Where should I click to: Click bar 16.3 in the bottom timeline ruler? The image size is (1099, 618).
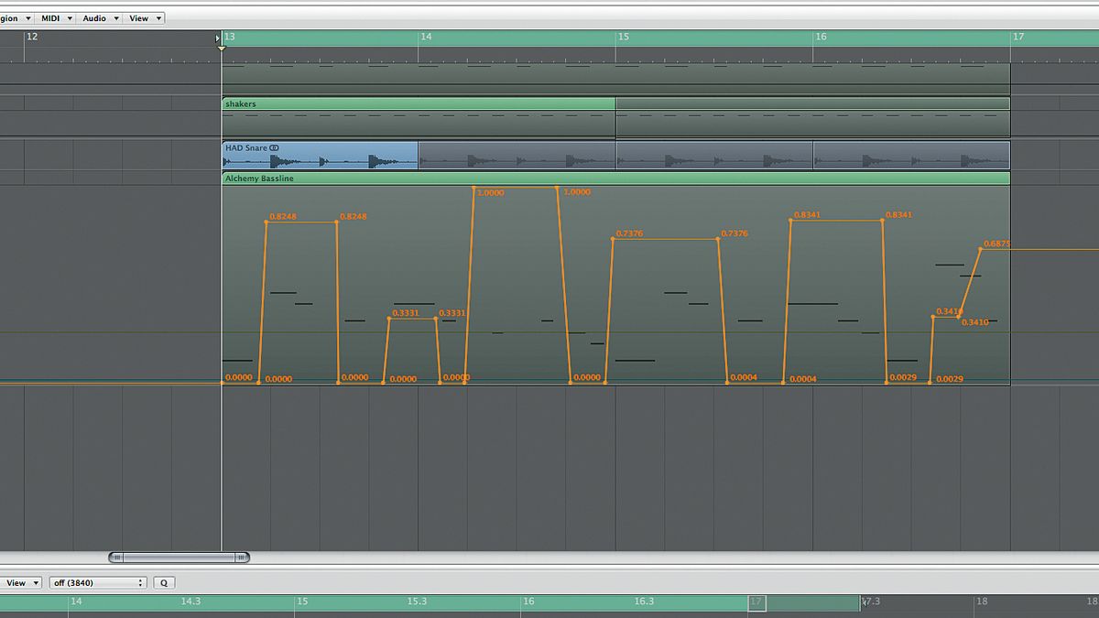644,602
